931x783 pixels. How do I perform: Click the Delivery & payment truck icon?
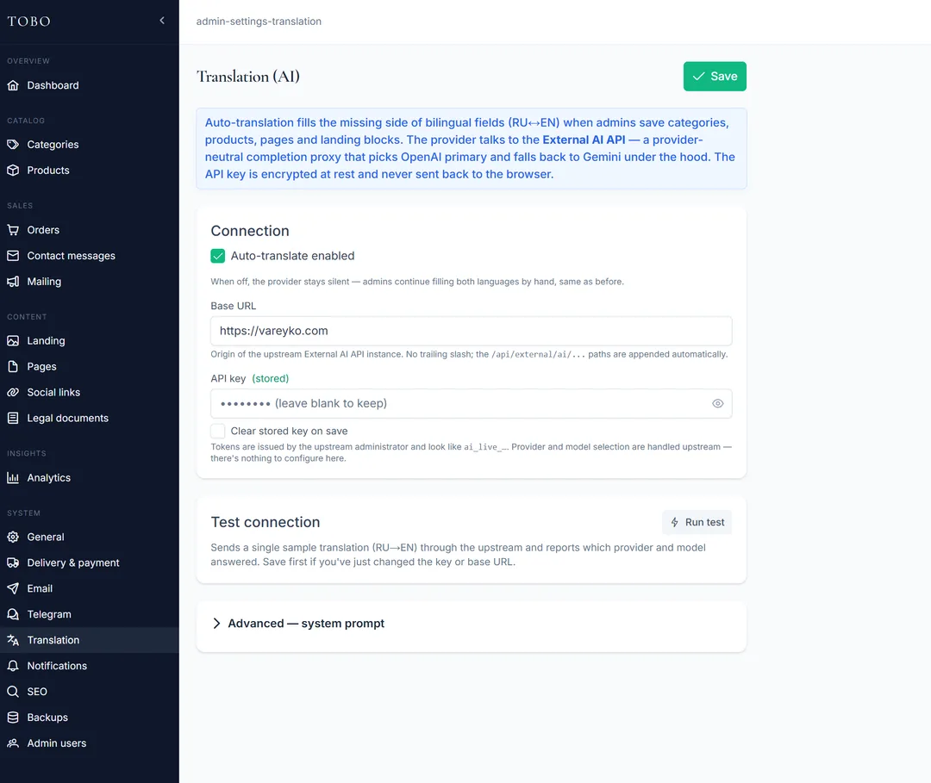[13, 563]
